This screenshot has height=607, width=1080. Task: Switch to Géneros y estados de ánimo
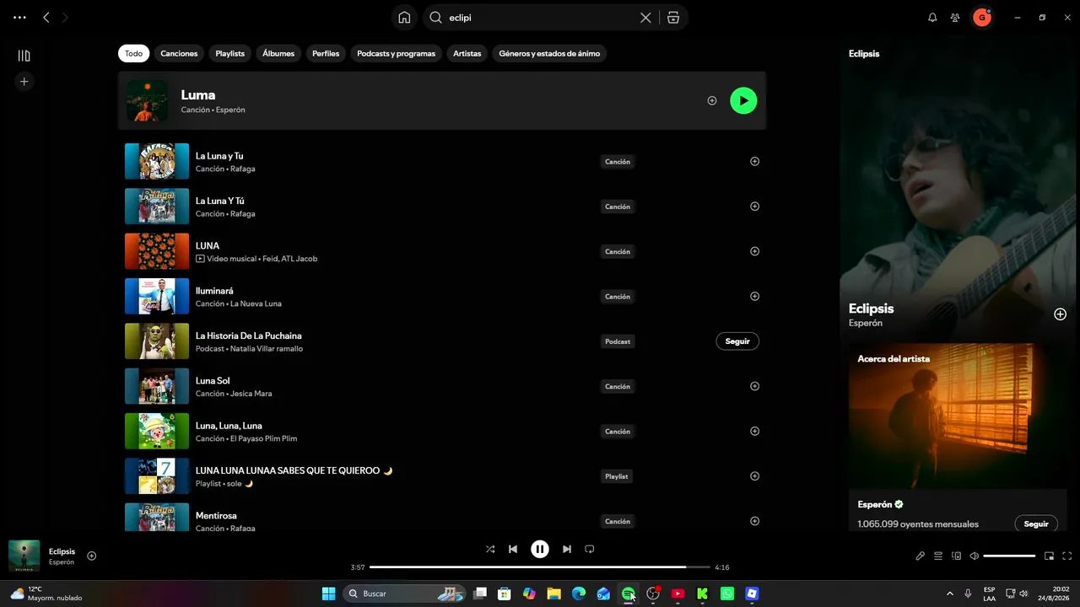tap(549, 53)
